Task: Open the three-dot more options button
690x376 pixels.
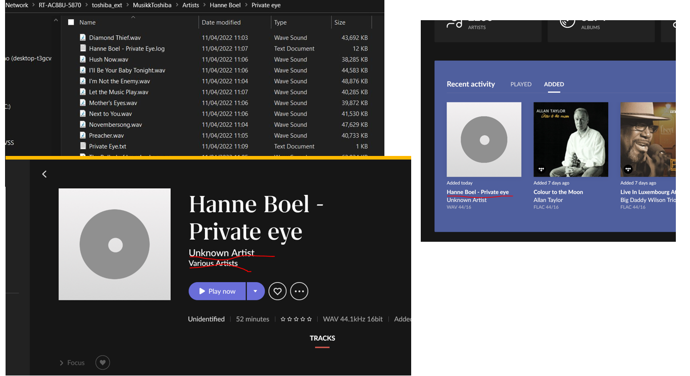Action: tap(299, 291)
